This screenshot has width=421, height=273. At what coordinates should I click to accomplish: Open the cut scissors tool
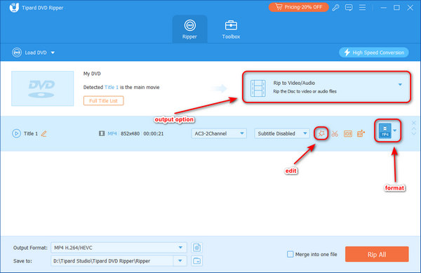coord(335,133)
